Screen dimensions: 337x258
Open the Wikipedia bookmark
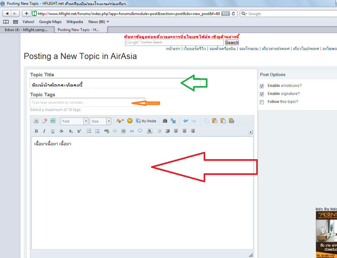pos(75,22)
